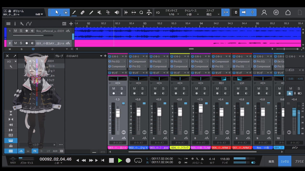Toggle autoscroll arrow button in toolbar
Image resolution: width=305 pixels, height=171 pixels.
pos(244,12)
